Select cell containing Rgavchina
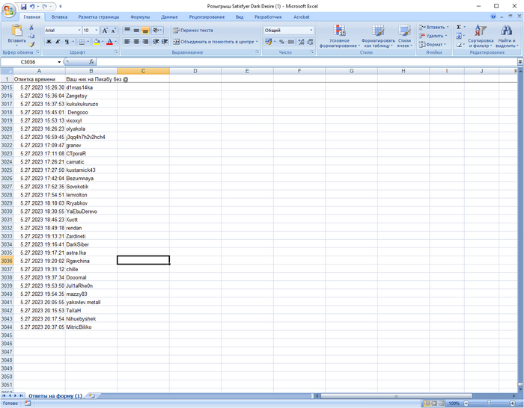Viewport: 524px width, 408px height. coord(91,261)
